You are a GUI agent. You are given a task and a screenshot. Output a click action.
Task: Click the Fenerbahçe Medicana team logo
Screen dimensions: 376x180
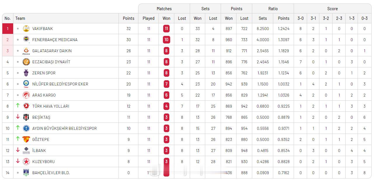click(x=26, y=39)
